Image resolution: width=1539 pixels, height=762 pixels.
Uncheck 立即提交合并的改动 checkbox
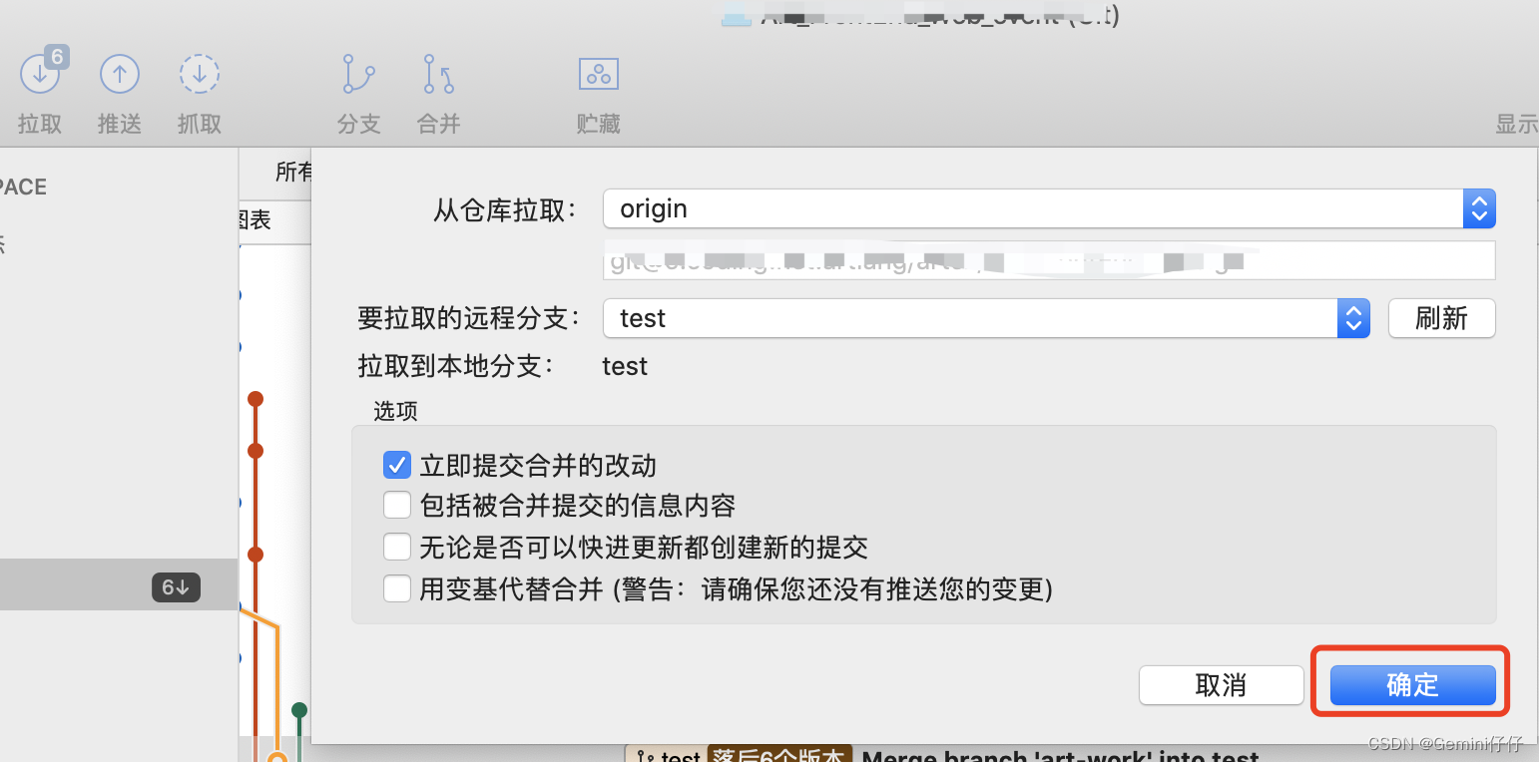point(397,465)
